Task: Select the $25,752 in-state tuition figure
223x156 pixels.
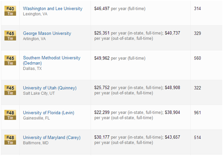Action: (x=102, y=88)
